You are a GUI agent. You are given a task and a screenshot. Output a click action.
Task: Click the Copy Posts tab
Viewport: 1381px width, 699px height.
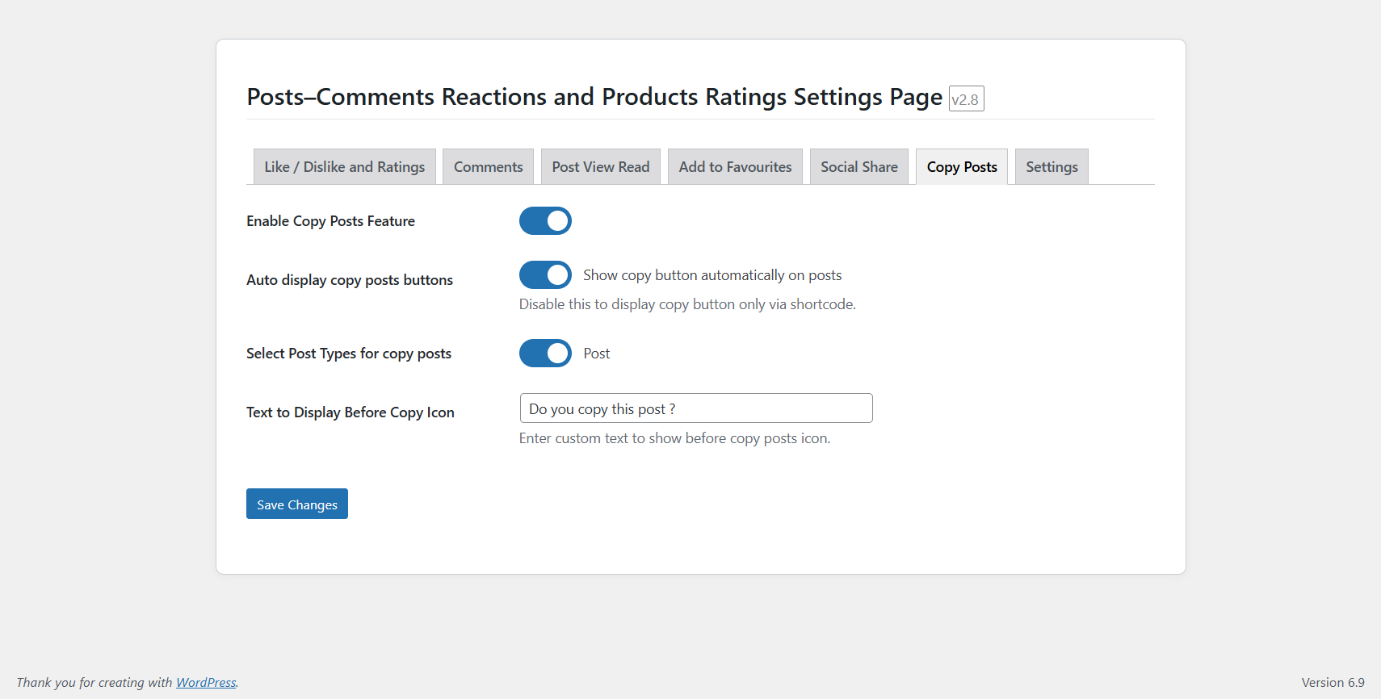[x=961, y=167]
